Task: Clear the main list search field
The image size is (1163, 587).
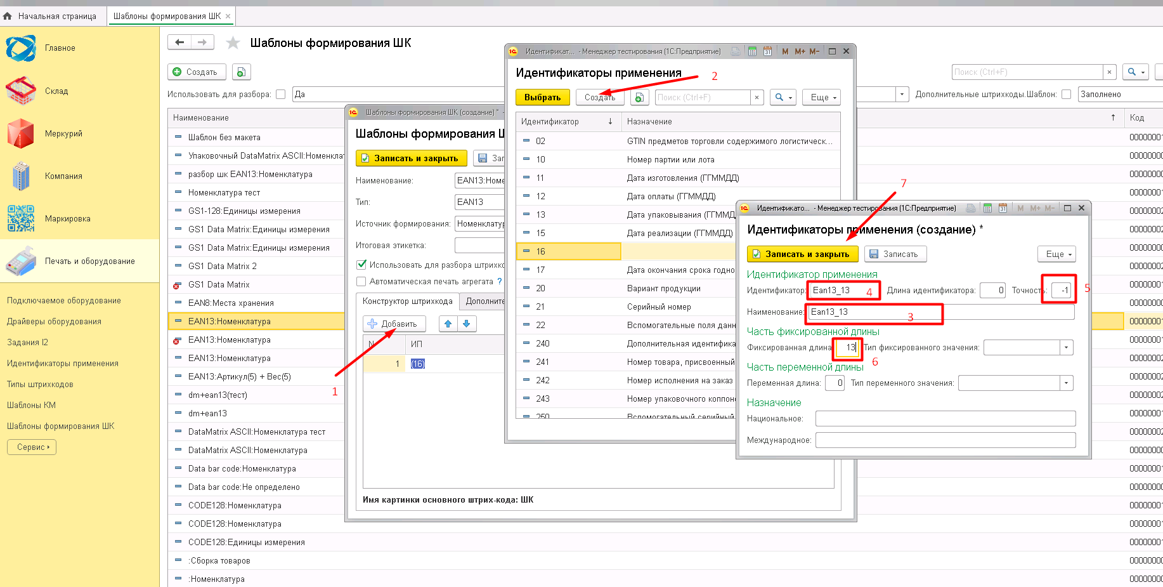Action: 1109,72
